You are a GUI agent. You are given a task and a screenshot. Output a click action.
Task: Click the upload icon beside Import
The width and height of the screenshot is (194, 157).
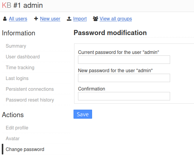point(69,19)
